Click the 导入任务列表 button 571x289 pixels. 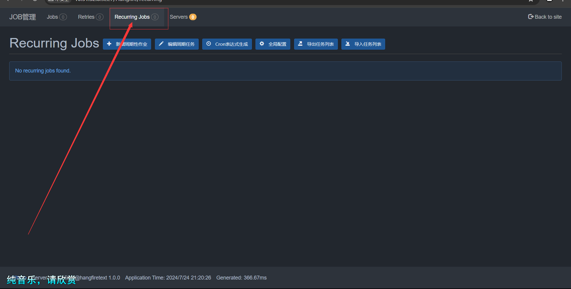pos(363,44)
